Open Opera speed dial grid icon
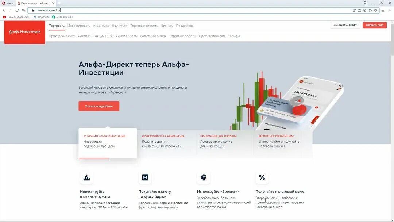Image resolution: width=394 pixels, height=222 pixels. 24,10
